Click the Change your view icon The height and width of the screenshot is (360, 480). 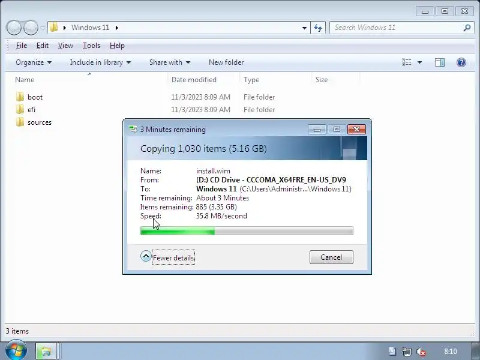[x=406, y=62]
